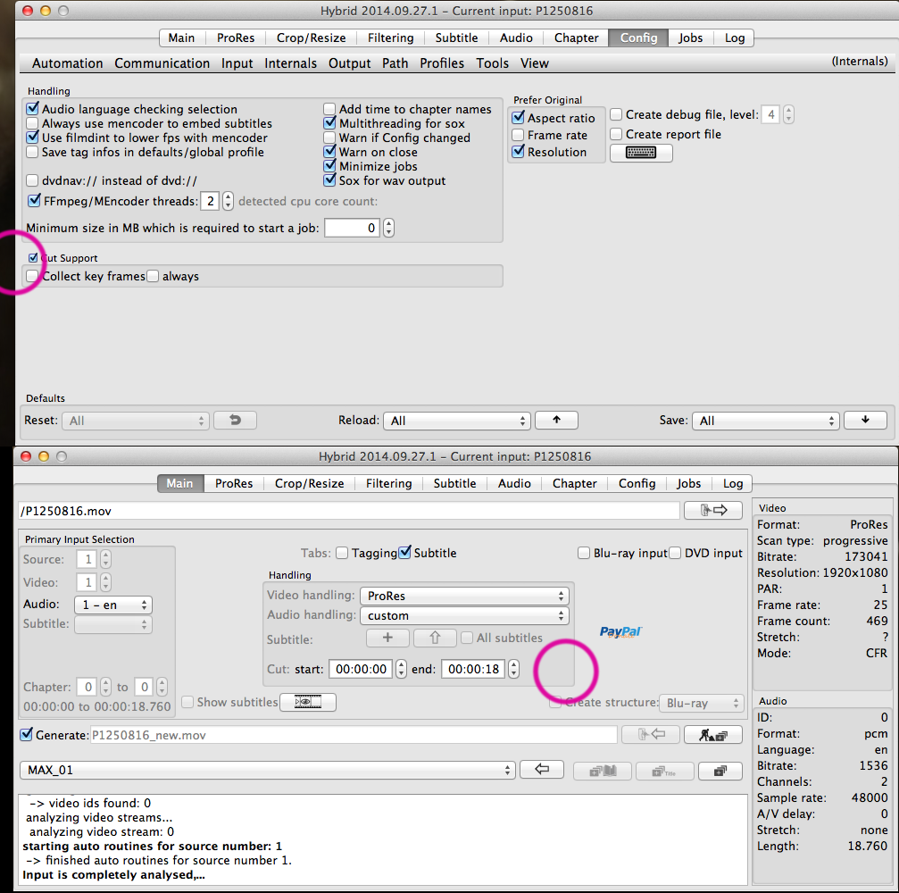Open the Config tab in lower window
899x893 pixels.
click(x=637, y=483)
